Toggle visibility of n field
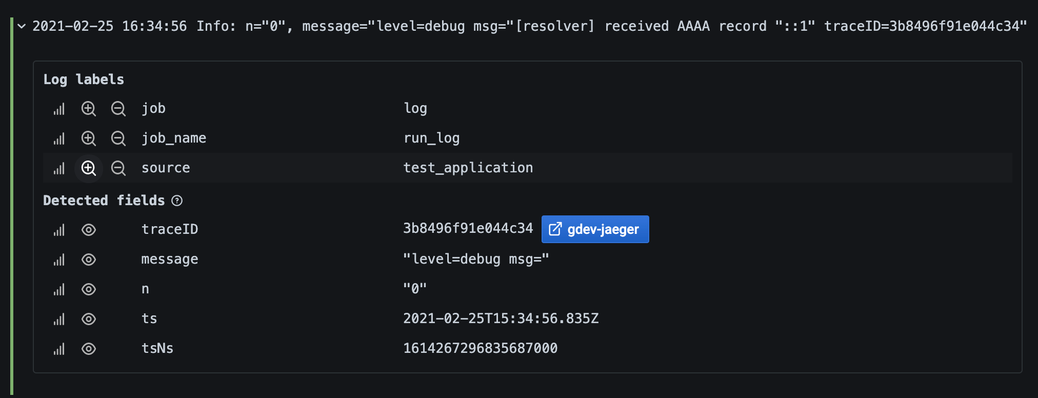 [89, 289]
